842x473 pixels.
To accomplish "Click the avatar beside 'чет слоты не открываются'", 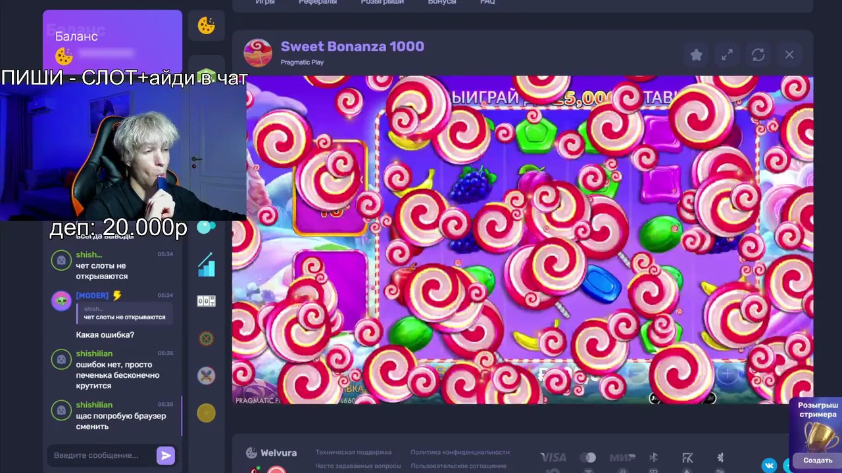I will (x=61, y=260).
